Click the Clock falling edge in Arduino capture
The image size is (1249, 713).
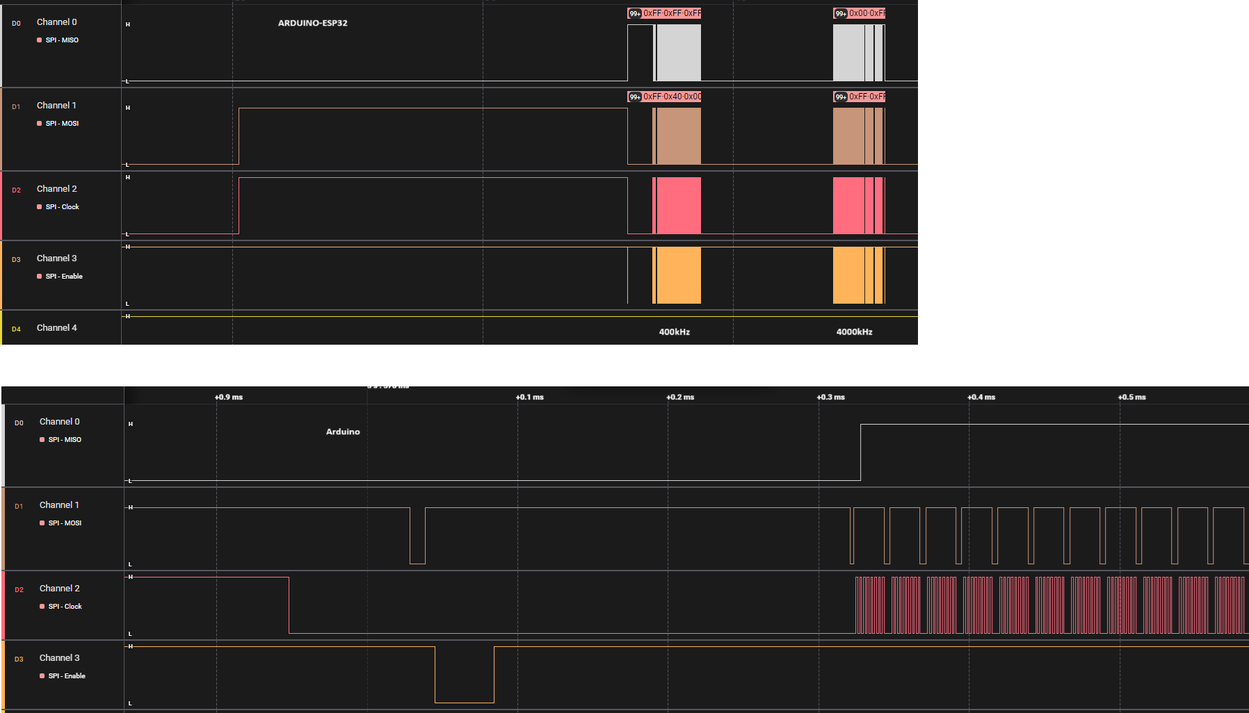289,605
